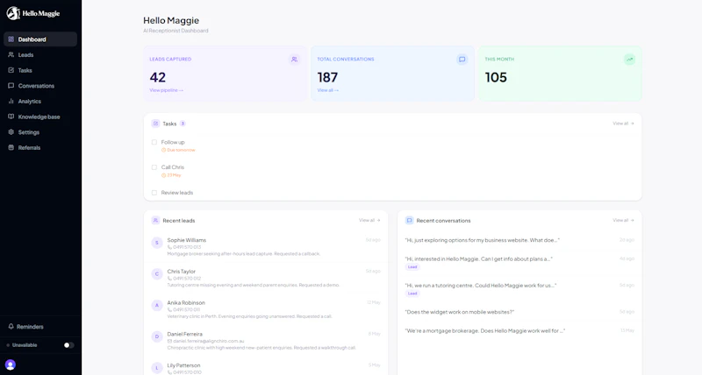
Task: Click the This Month value 105
Action: tap(496, 77)
